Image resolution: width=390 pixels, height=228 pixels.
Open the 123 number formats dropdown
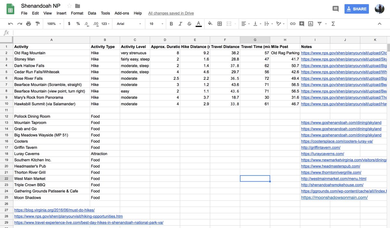pyautogui.click(x=105, y=24)
